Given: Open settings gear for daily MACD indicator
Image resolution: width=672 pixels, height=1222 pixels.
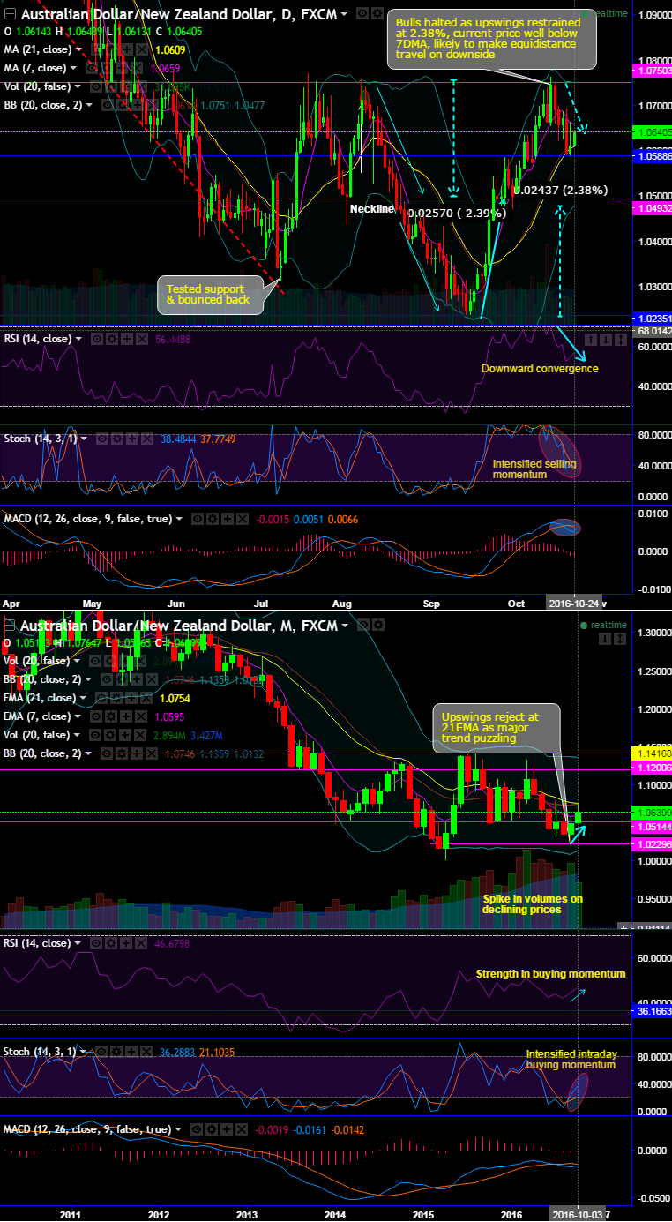Looking at the screenshot, I should [x=212, y=519].
